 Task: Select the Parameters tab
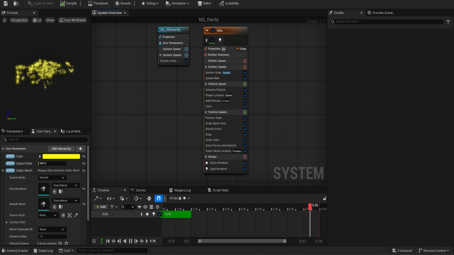[15, 131]
